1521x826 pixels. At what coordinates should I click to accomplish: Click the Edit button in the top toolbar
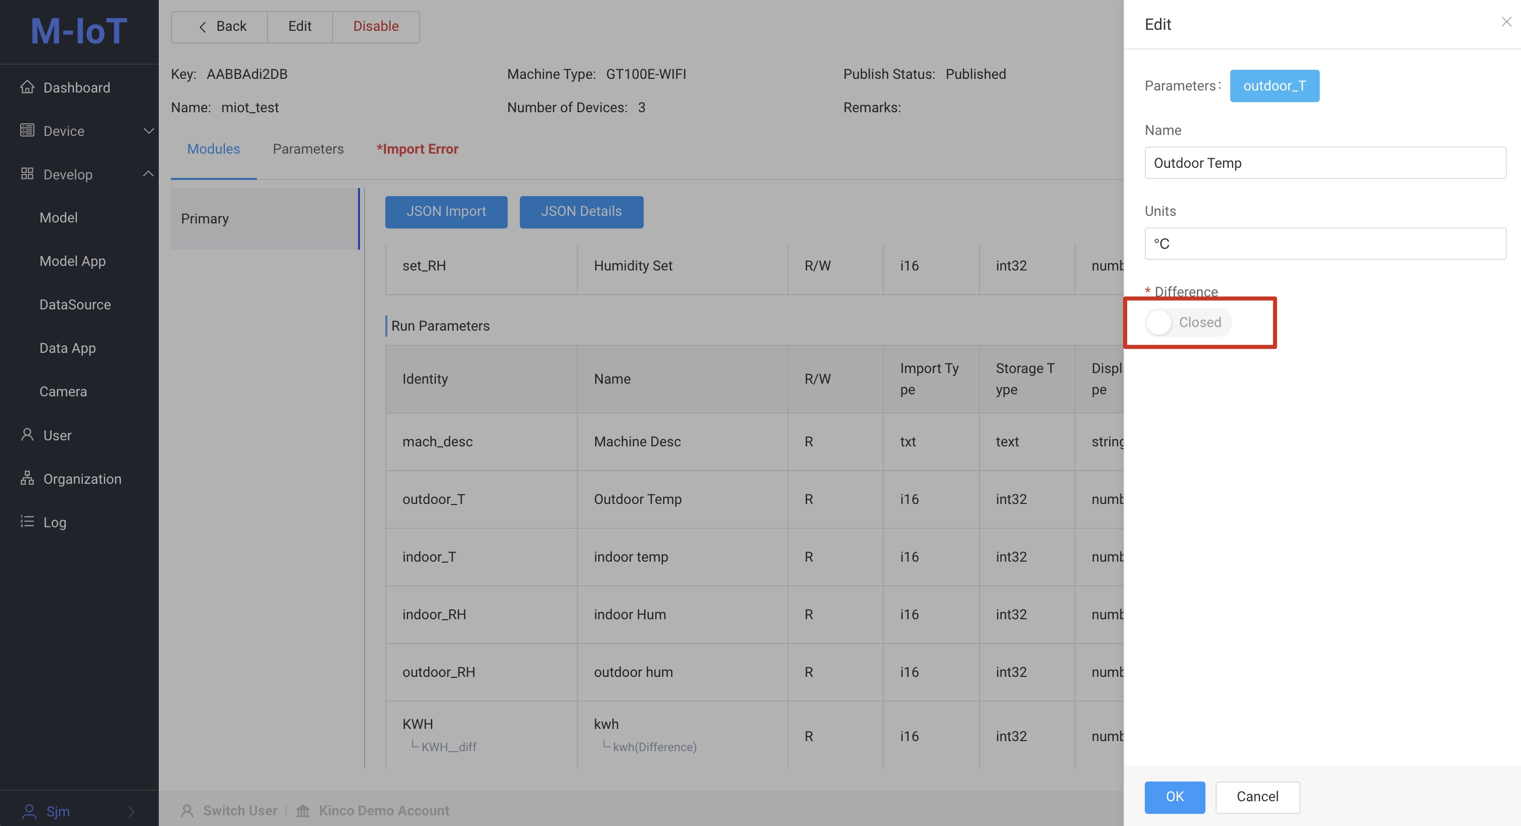tap(300, 27)
